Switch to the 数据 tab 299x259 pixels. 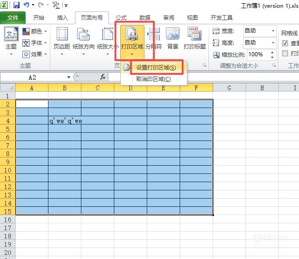(x=145, y=18)
